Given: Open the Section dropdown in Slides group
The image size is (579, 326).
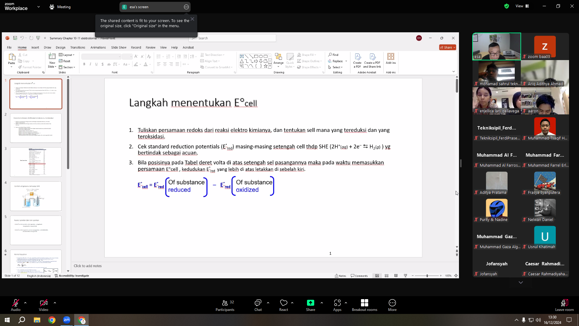Looking at the screenshot, I should pos(67,67).
